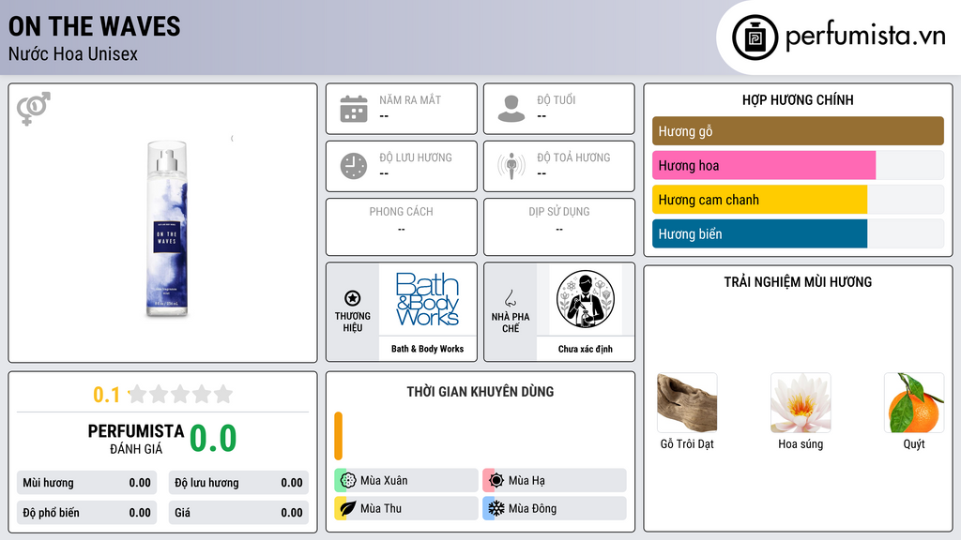Click the perfumer illustration in Nhà Pha Chế card
The height and width of the screenshot is (540, 961).
click(x=586, y=299)
